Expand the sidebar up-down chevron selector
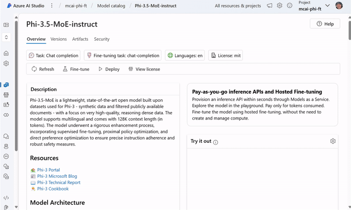 [x=6, y=37]
